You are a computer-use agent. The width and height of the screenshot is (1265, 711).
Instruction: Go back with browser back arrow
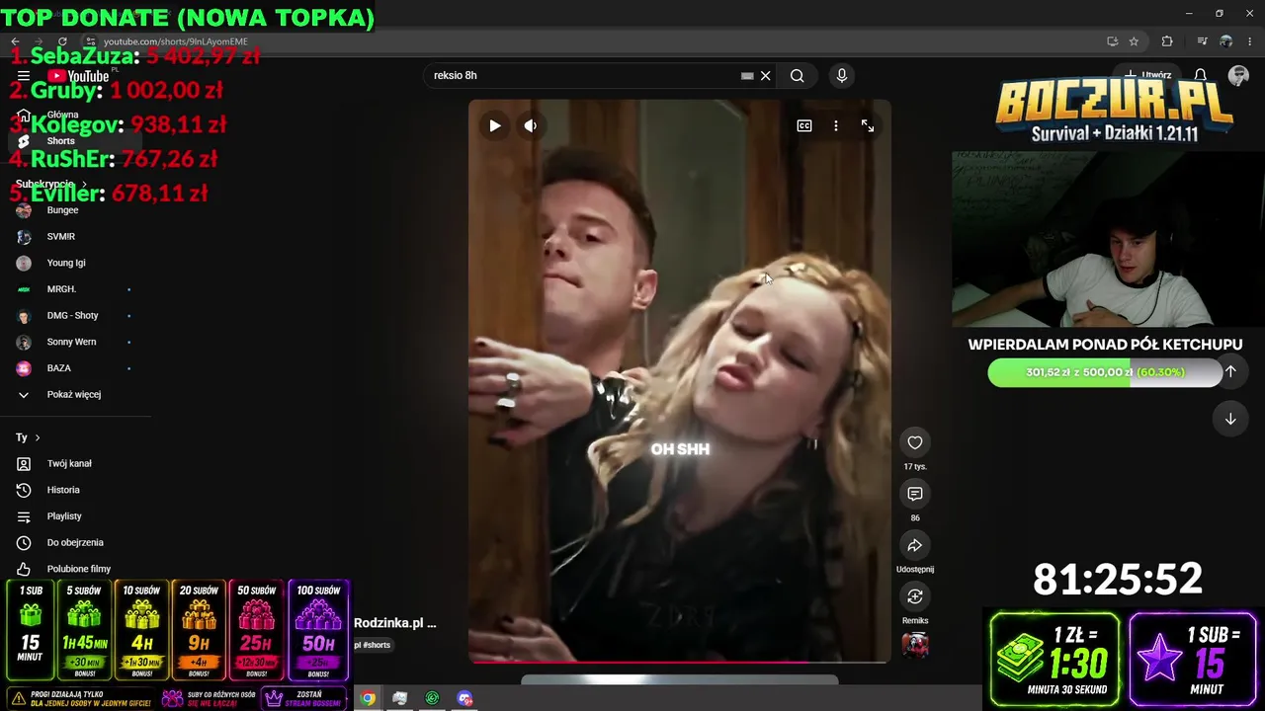[15, 41]
